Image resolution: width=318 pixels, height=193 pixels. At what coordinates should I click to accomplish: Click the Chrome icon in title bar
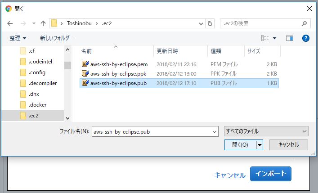tap(9, 9)
